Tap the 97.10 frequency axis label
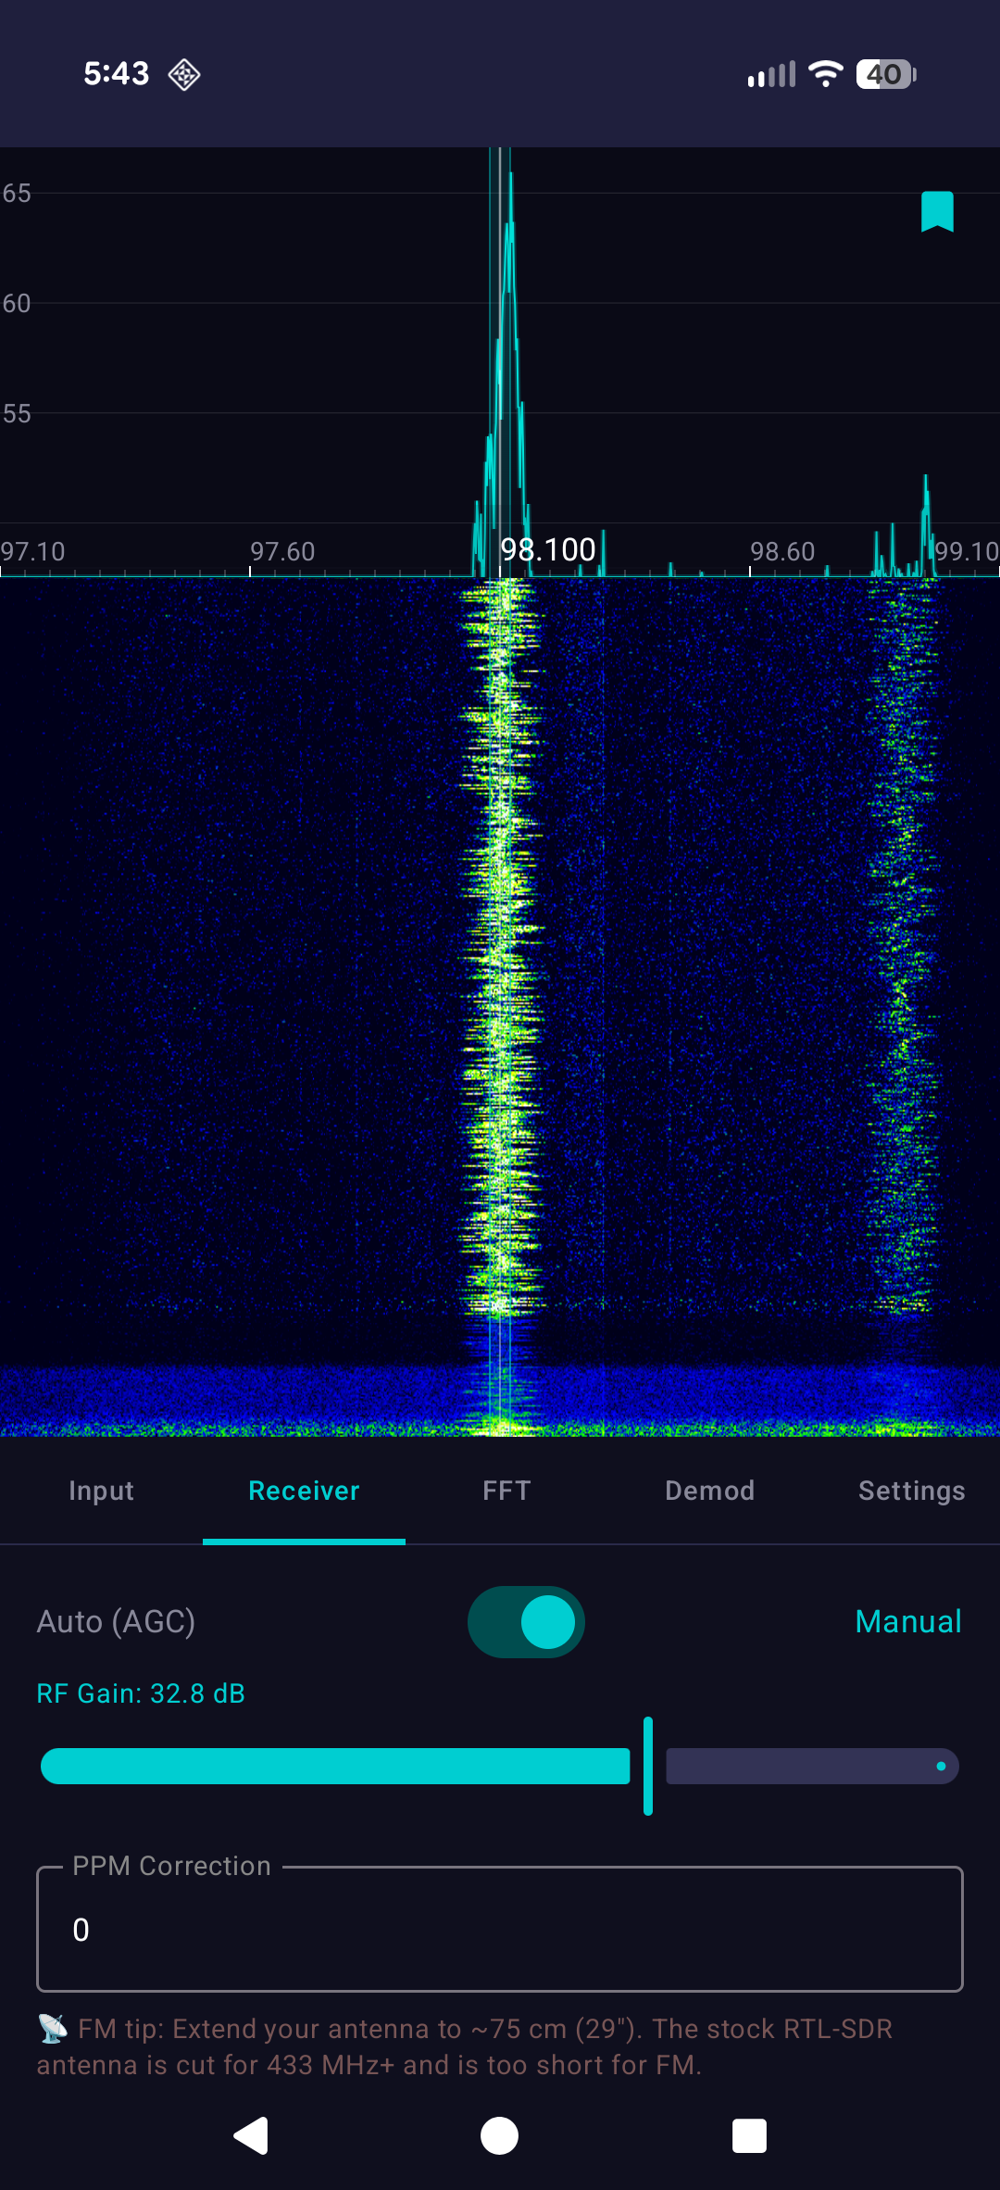 pyautogui.click(x=32, y=551)
